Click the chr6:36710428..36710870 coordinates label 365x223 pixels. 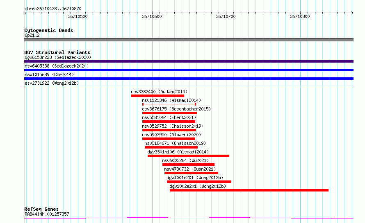53,9
